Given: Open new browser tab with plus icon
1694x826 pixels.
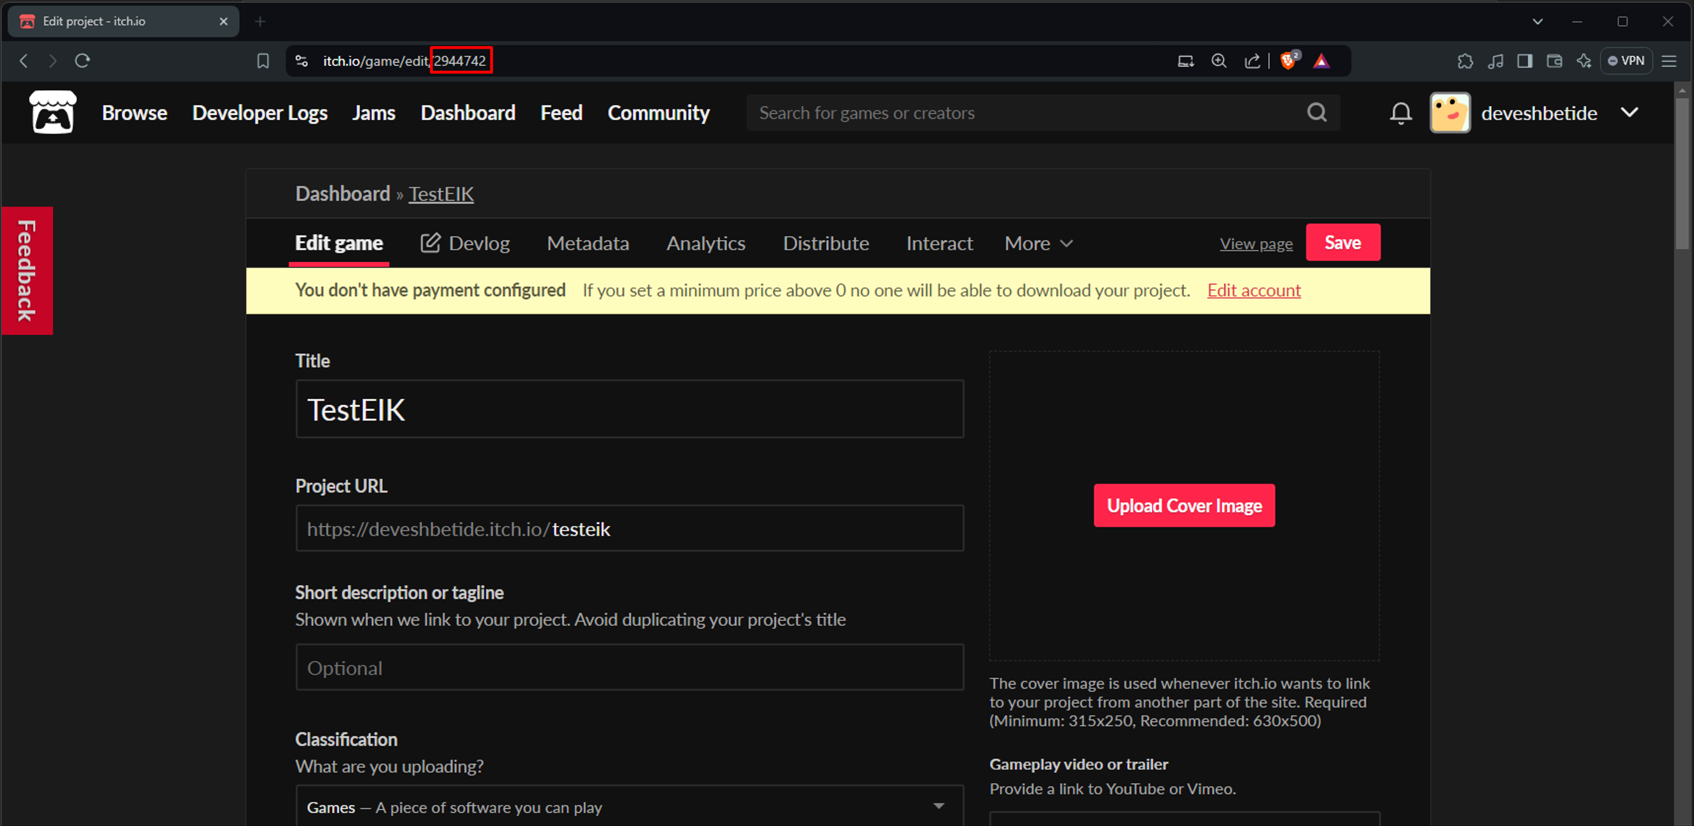Looking at the screenshot, I should [260, 22].
